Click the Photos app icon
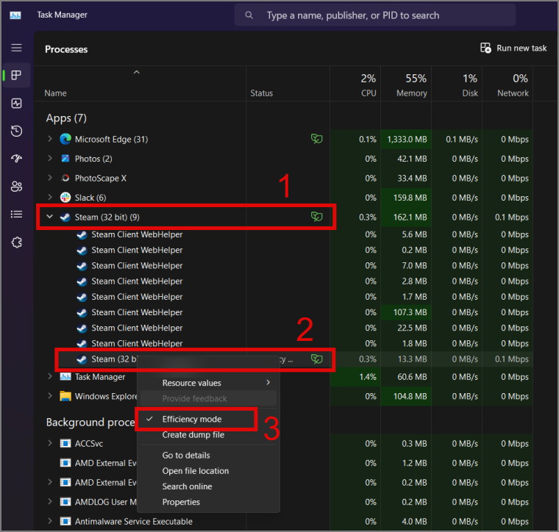Image resolution: width=559 pixels, height=532 pixels. click(65, 159)
